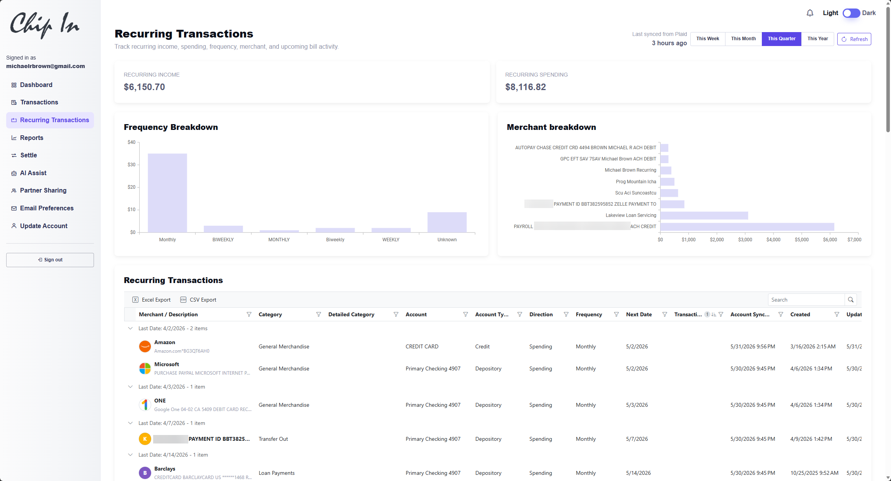This screenshot has width=891, height=481.
Task: Click the page vertical scrollbar
Action: 888,70
